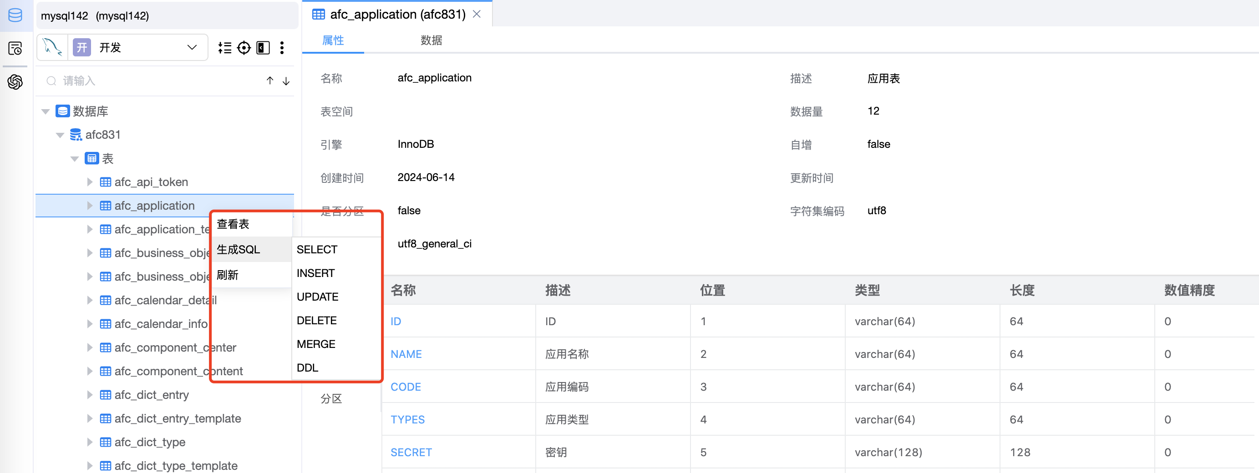Select the afc_dict_entry table
This screenshot has height=473, width=1259.
point(152,395)
